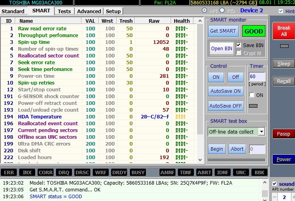Click the Passp button

click(x=284, y=134)
